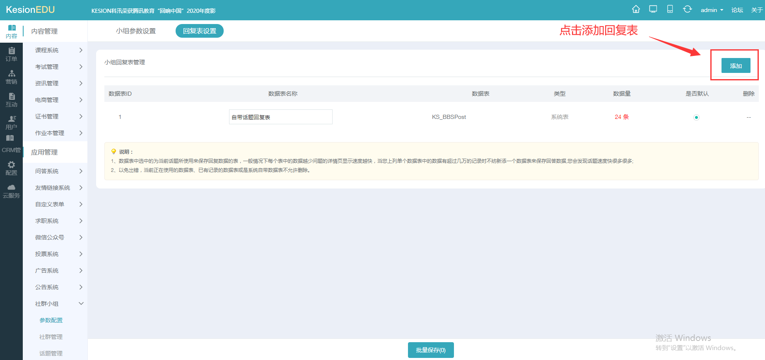Expand the 问答系统 menu
The width and height of the screenshot is (765, 360).
click(58, 171)
